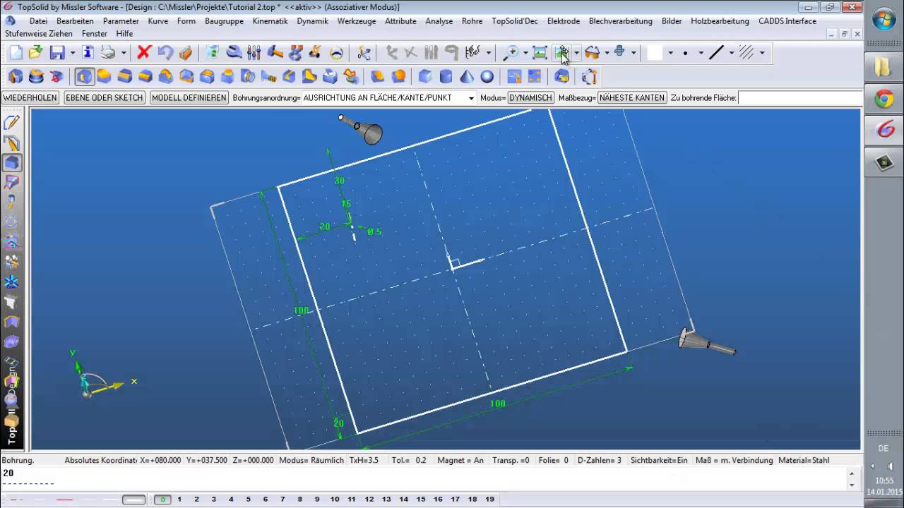Click the red X delete icon
This screenshot has width=904, height=508.
click(x=144, y=52)
